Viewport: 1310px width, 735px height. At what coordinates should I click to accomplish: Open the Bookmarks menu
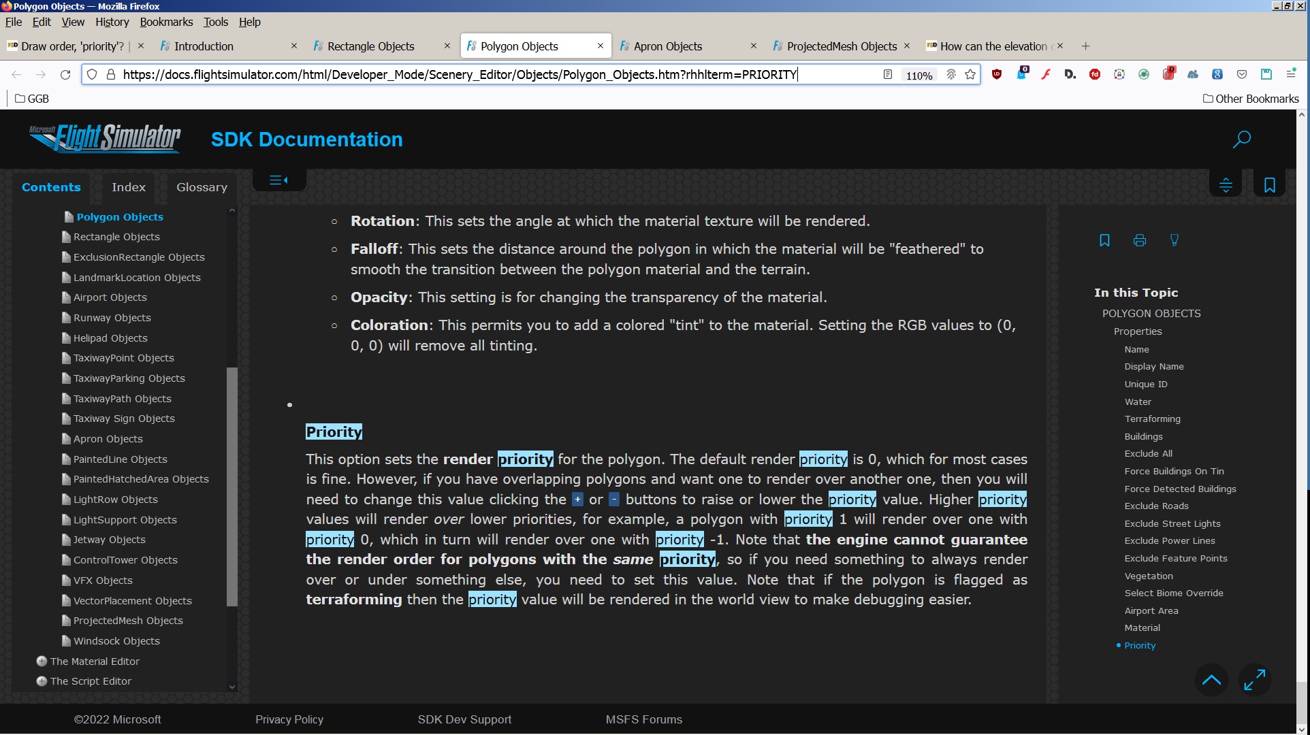[x=166, y=22]
